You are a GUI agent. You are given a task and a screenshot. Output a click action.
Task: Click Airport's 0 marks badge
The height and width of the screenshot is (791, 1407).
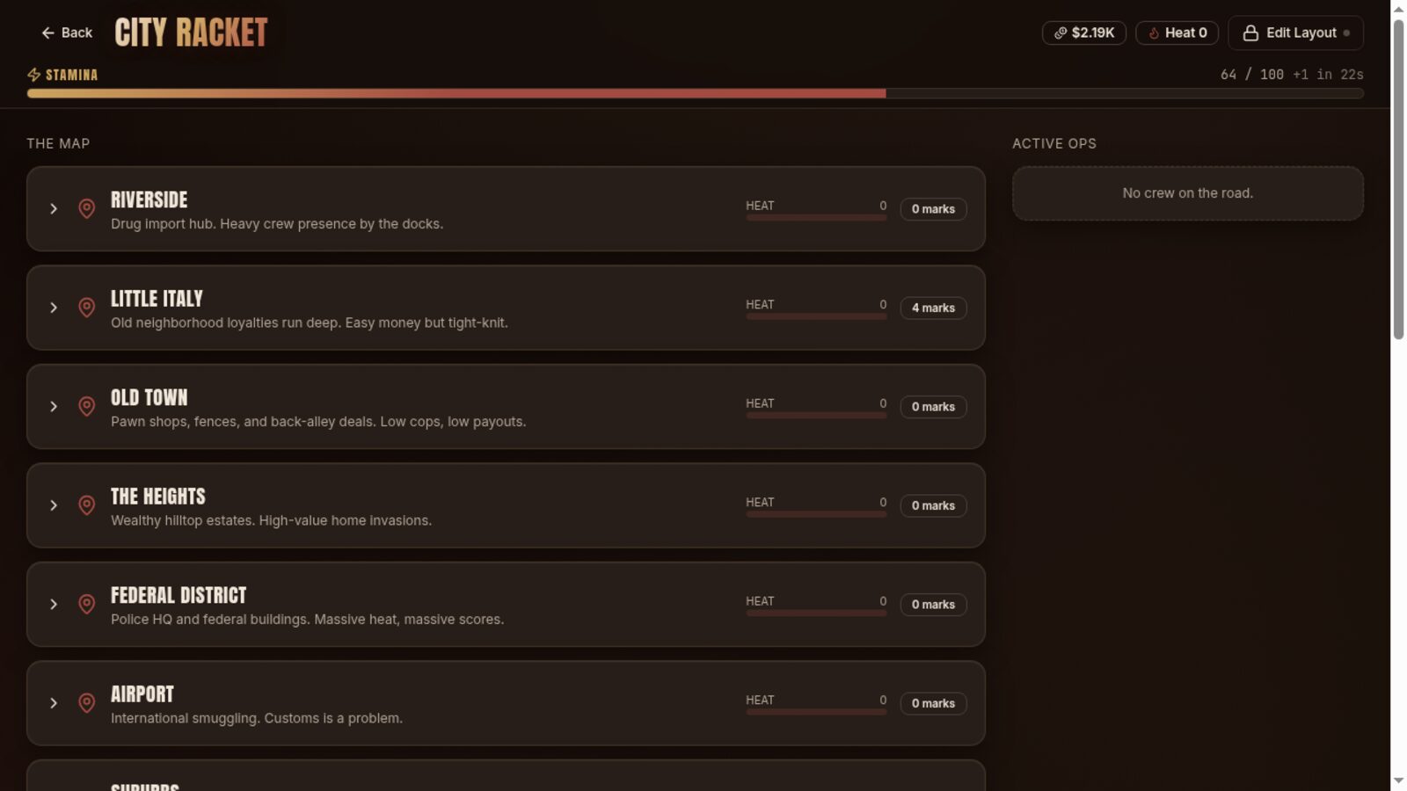tap(933, 703)
